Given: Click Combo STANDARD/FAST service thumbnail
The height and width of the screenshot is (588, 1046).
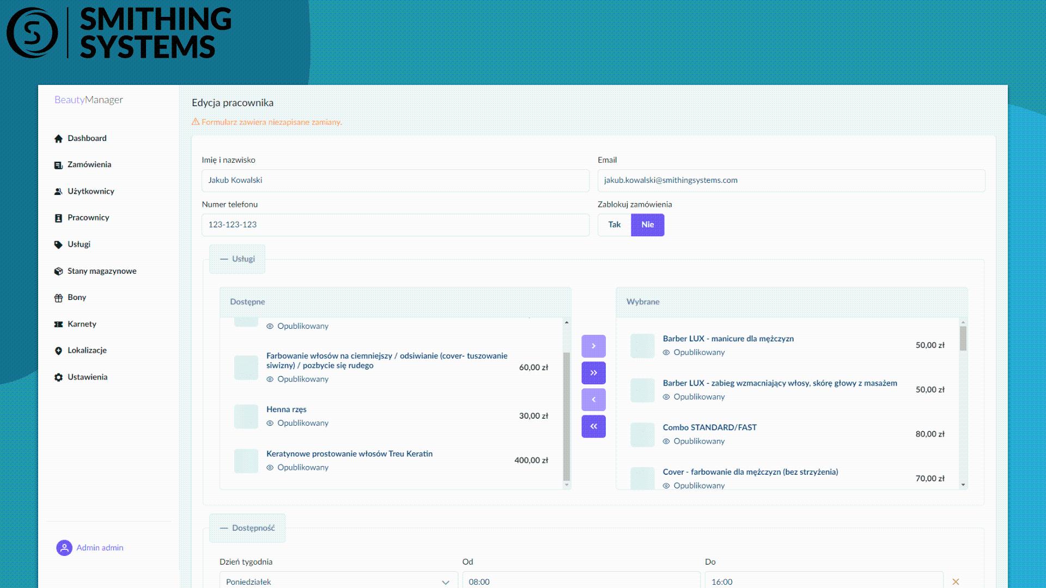Looking at the screenshot, I should (x=642, y=434).
